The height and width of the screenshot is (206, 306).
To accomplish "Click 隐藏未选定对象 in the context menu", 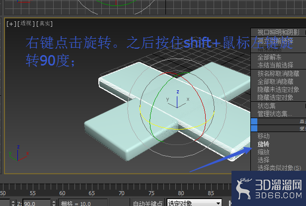I will coord(278,89).
